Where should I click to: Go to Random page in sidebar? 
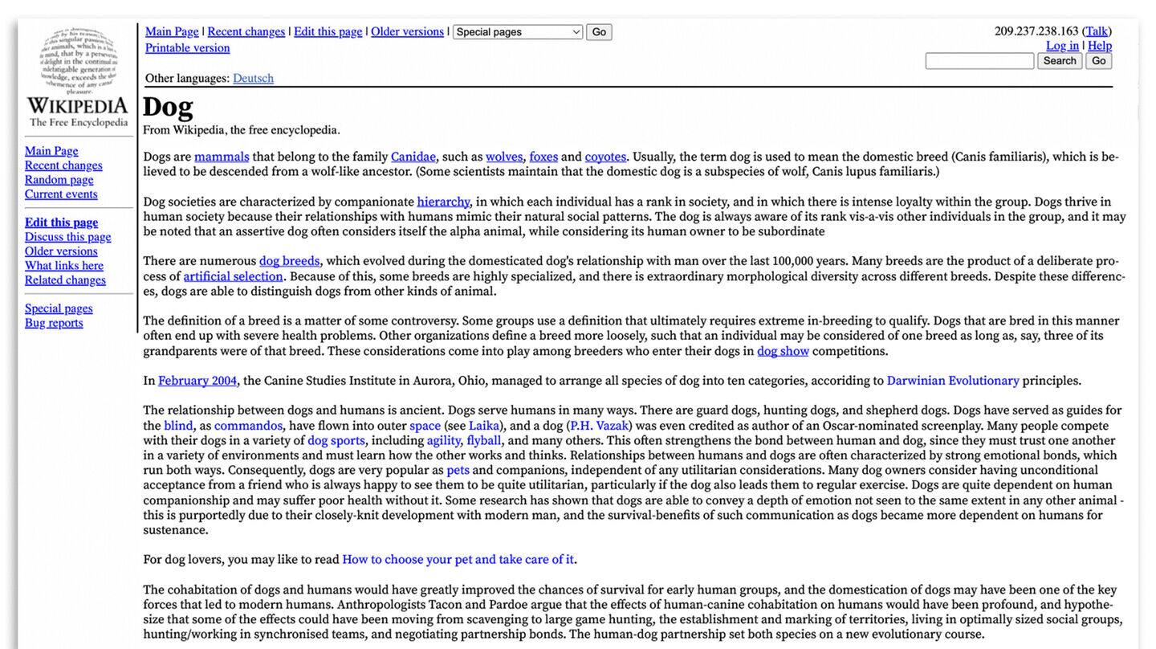(x=59, y=180)
